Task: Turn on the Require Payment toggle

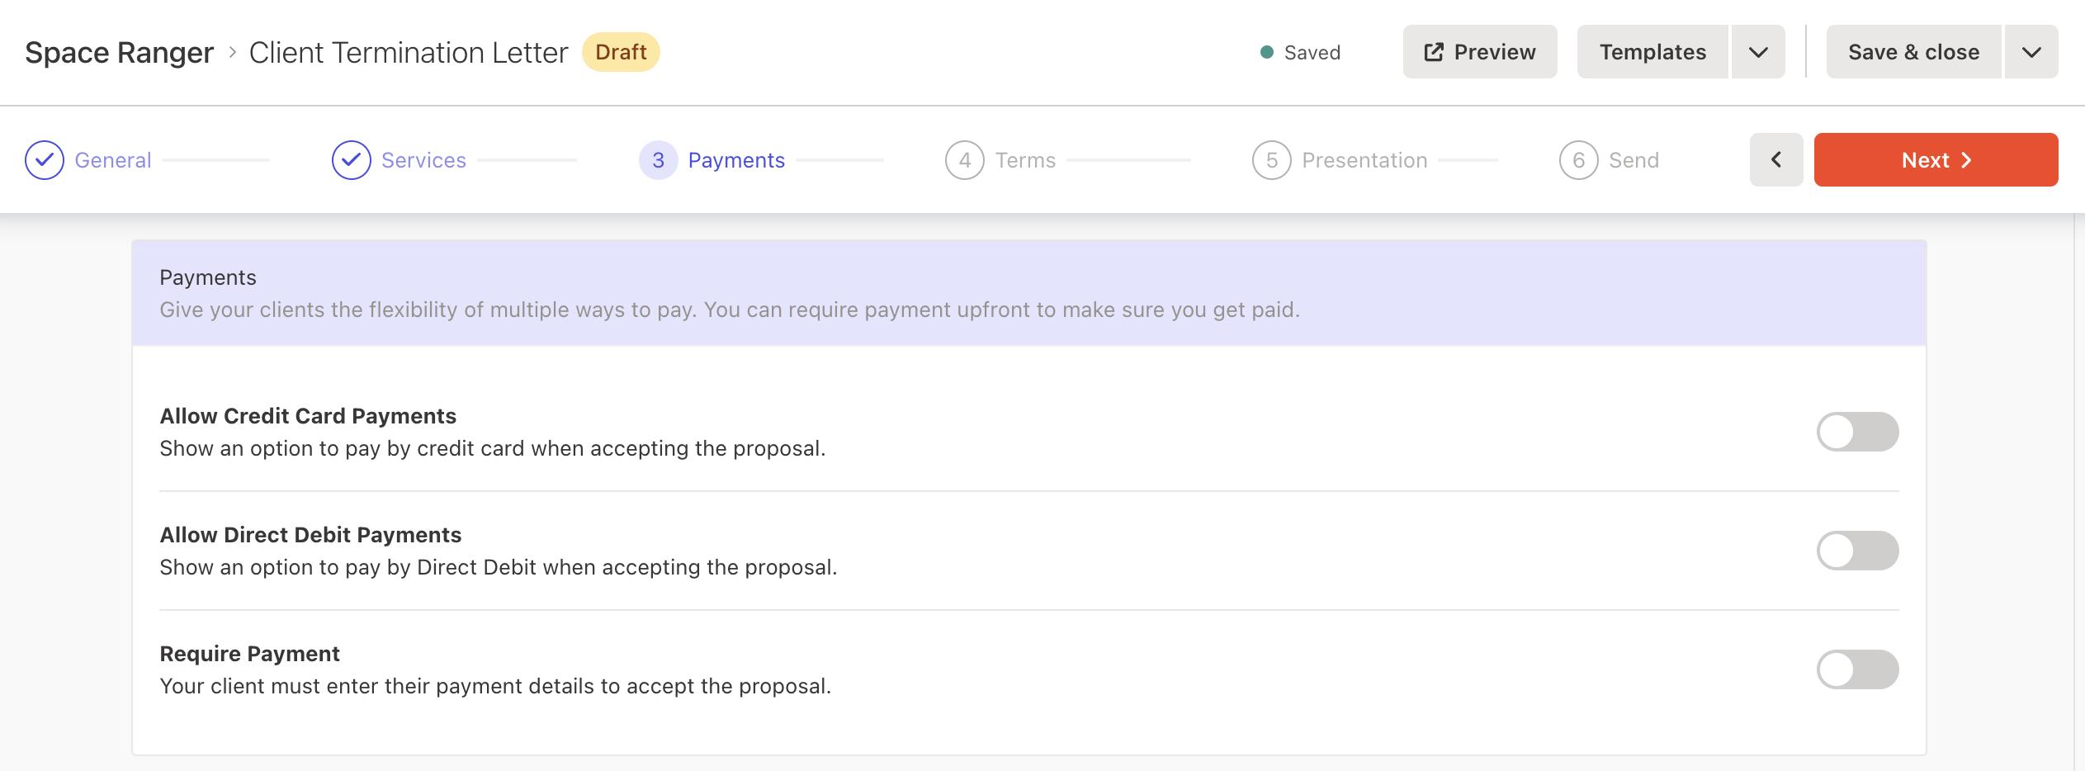Action: tap(1858, 669)
